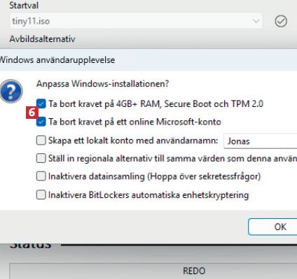The image size is (297, 279).
Task: Uncheck the 4GB+ RAM, Secure Boot and TPM requirement removal
Action: pos(41,103)
